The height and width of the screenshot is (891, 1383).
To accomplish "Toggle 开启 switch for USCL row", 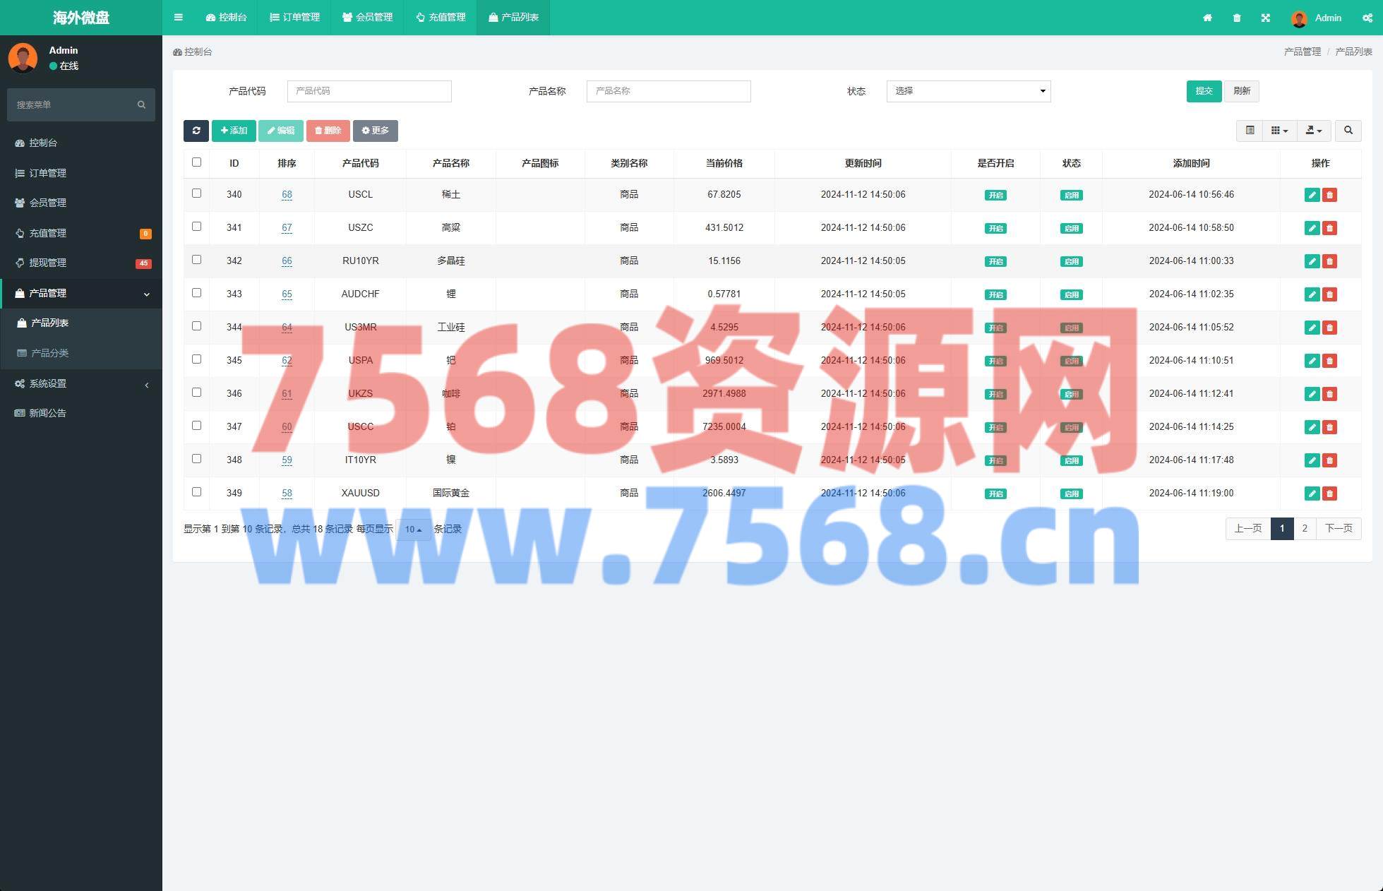I will pyautogui.click(x=995, y=196).
